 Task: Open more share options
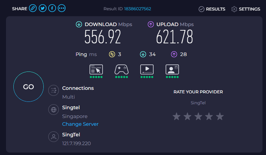[61, 8]
